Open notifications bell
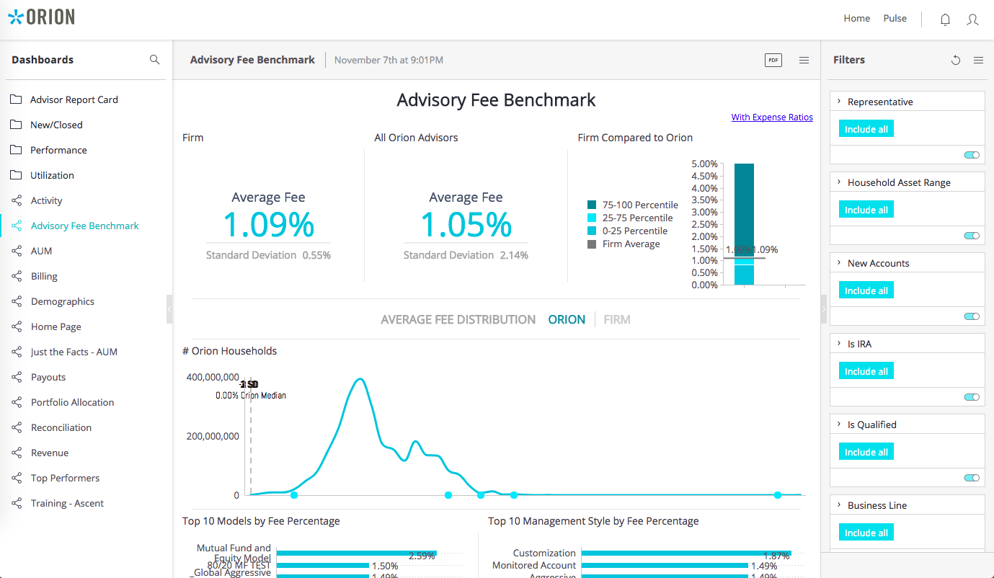994x578 pixels. (945, 19)
